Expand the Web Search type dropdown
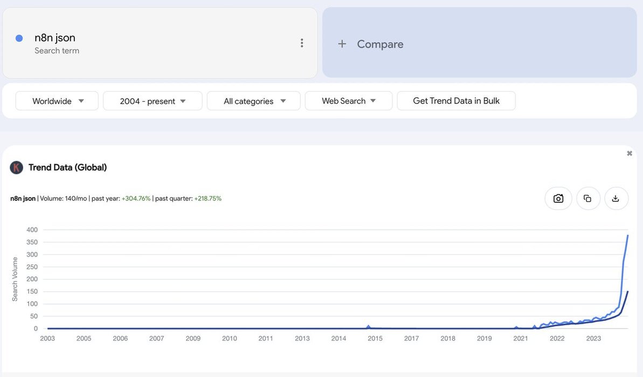Viewport: 643px width, 377px height. 349,101
